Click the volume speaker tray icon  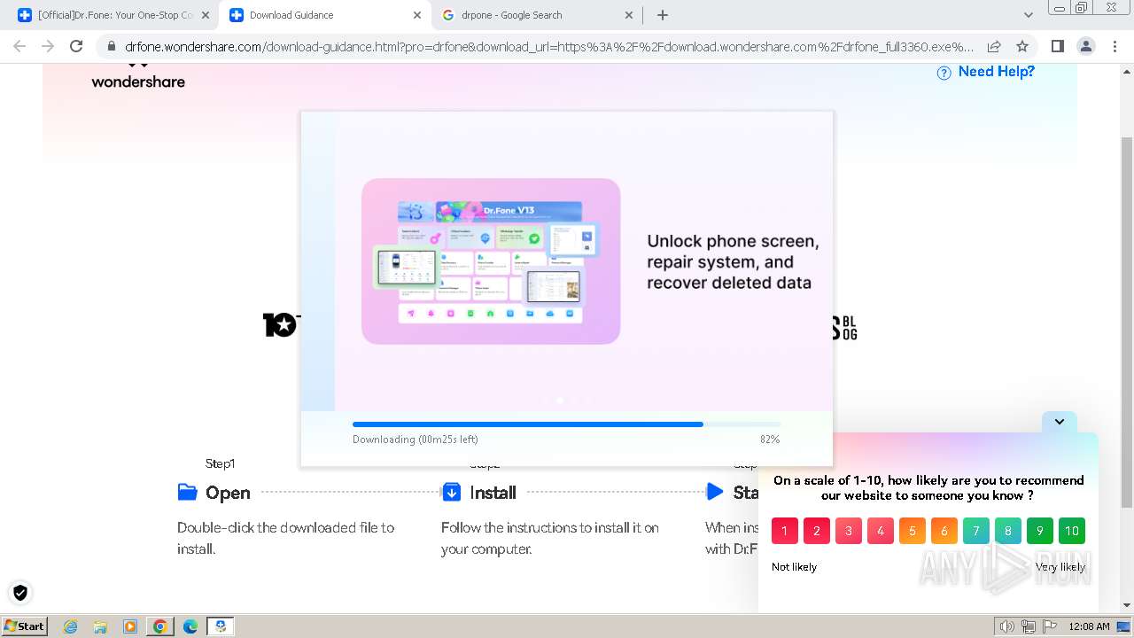pos(1007,626)
